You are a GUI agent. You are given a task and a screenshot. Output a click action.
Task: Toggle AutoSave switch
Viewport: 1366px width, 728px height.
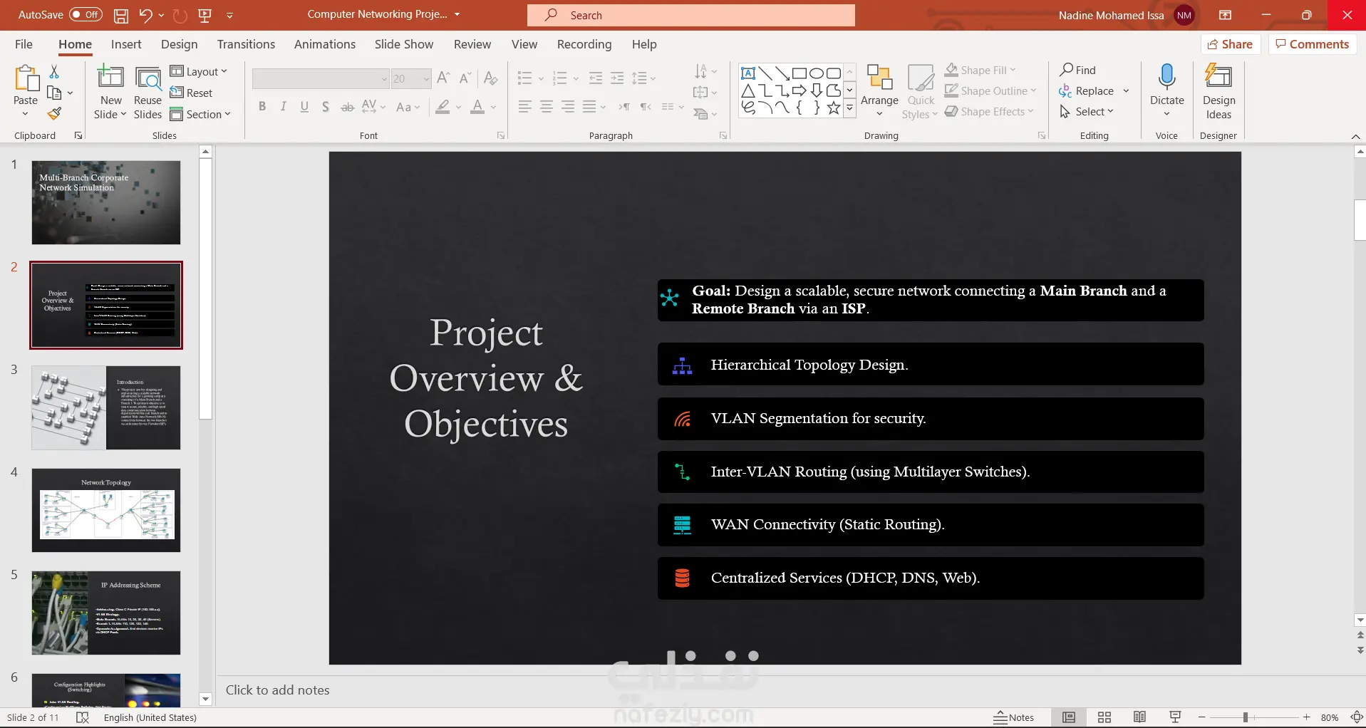pyautogui.click(x=86, y=15)
